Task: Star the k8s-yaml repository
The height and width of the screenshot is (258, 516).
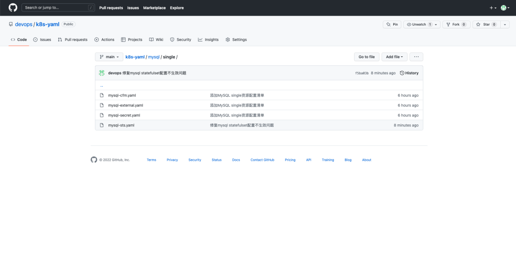Action: pyautogui.click(x=486, y=24)
